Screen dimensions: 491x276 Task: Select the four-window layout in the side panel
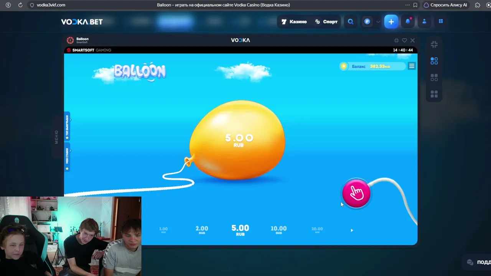[434, 94]
